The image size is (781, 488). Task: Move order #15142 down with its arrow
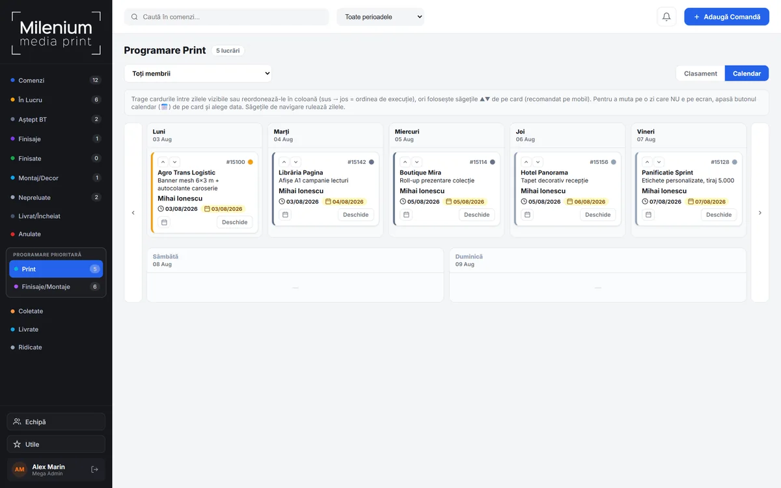point(295,162)
